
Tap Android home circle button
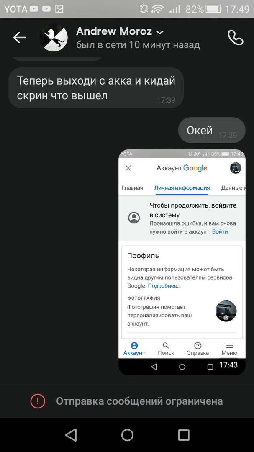[x=127, y=435]
